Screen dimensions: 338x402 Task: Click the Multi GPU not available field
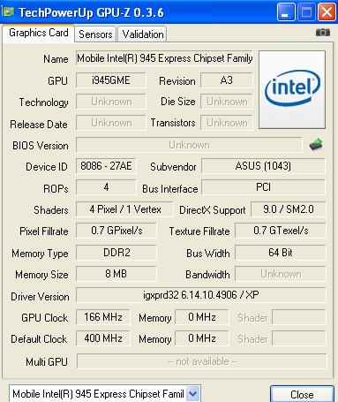point(202,361)
